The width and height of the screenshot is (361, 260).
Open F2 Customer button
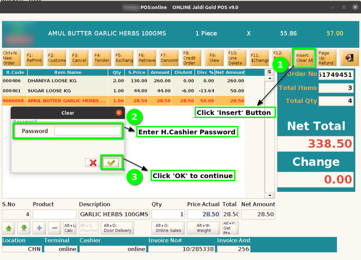point(57,58)
